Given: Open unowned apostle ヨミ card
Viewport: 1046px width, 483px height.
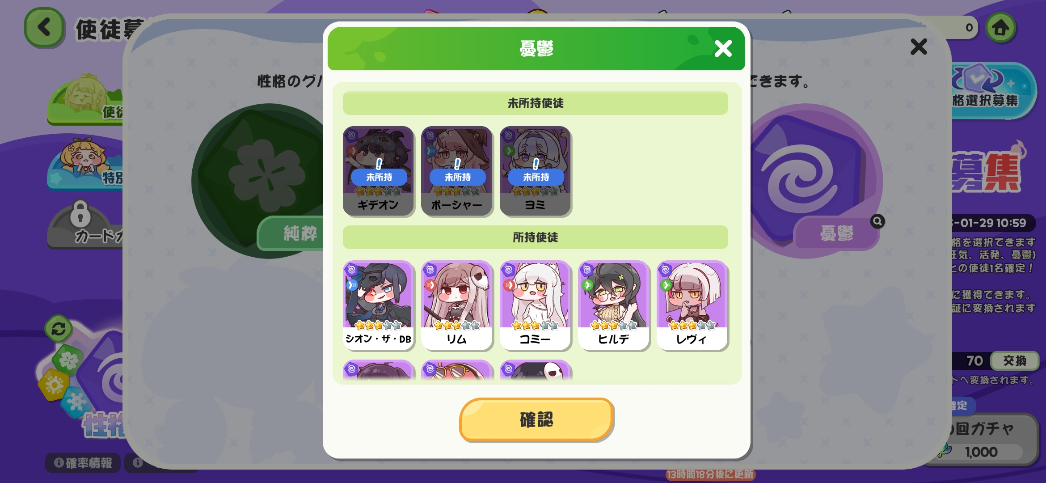Looking at the screenshot, I should pyautogui.click(x=535, y=171).
